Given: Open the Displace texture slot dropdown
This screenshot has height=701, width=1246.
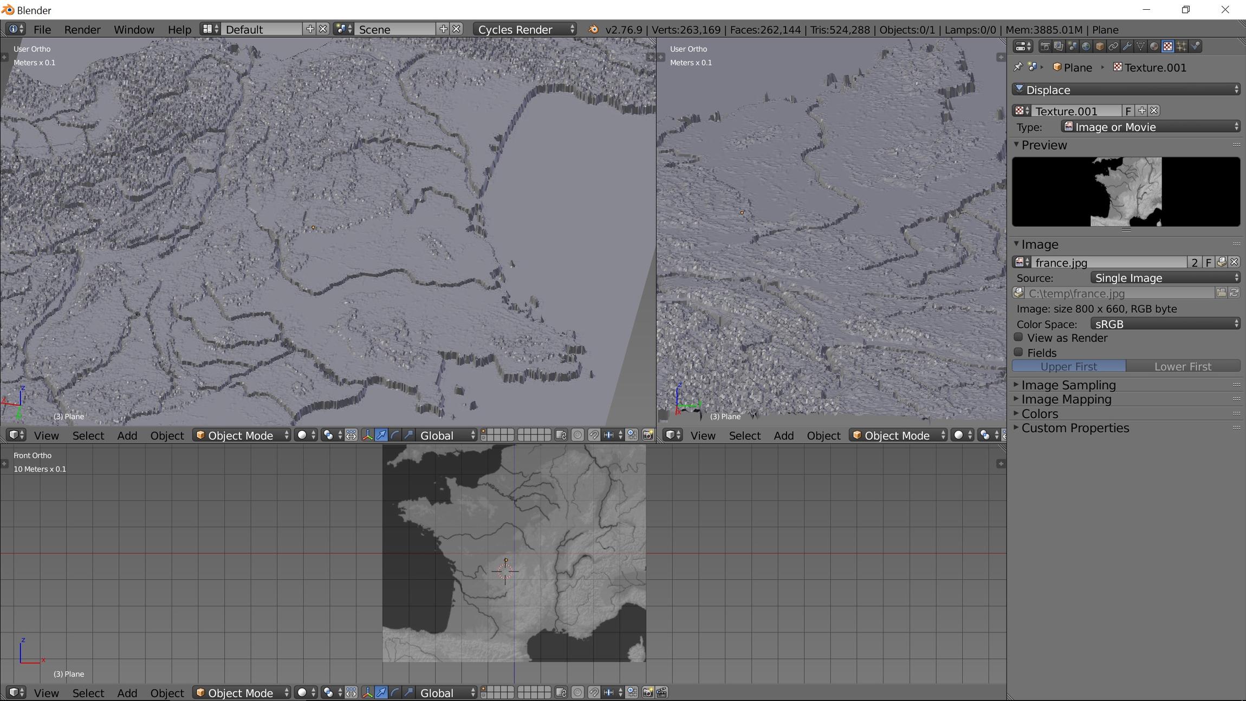Looking at the screenshot, I should (1126, 90).
